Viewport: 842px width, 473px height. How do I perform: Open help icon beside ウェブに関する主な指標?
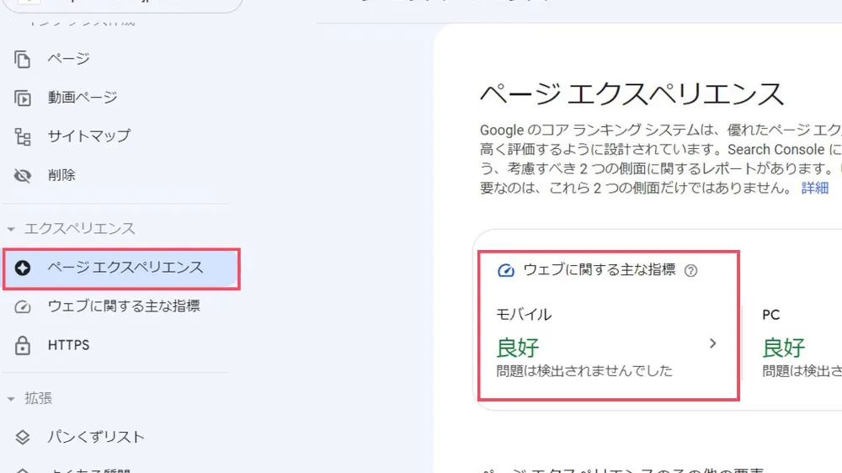(690, 271)
